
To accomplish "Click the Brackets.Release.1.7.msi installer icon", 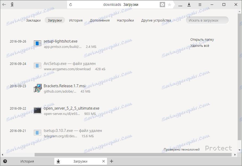I will 38,88.
